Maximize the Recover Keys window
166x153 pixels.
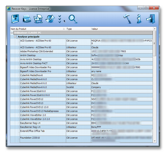(146, 8)
